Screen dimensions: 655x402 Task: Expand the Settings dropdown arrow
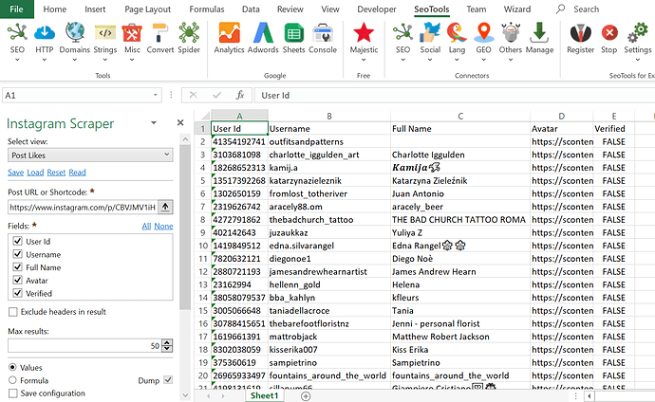pos(638,60)
